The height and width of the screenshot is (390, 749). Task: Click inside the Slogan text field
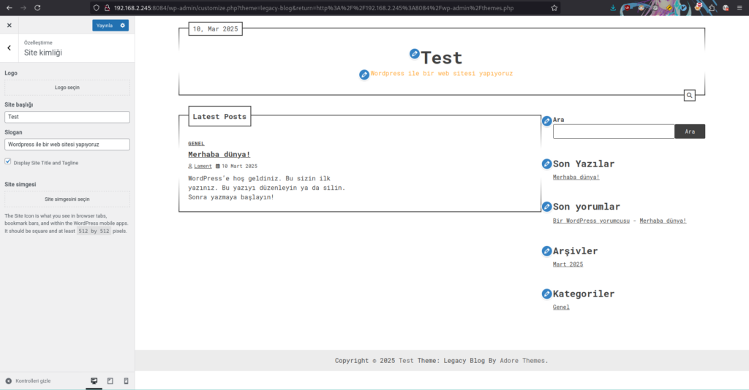coord(67,145)
